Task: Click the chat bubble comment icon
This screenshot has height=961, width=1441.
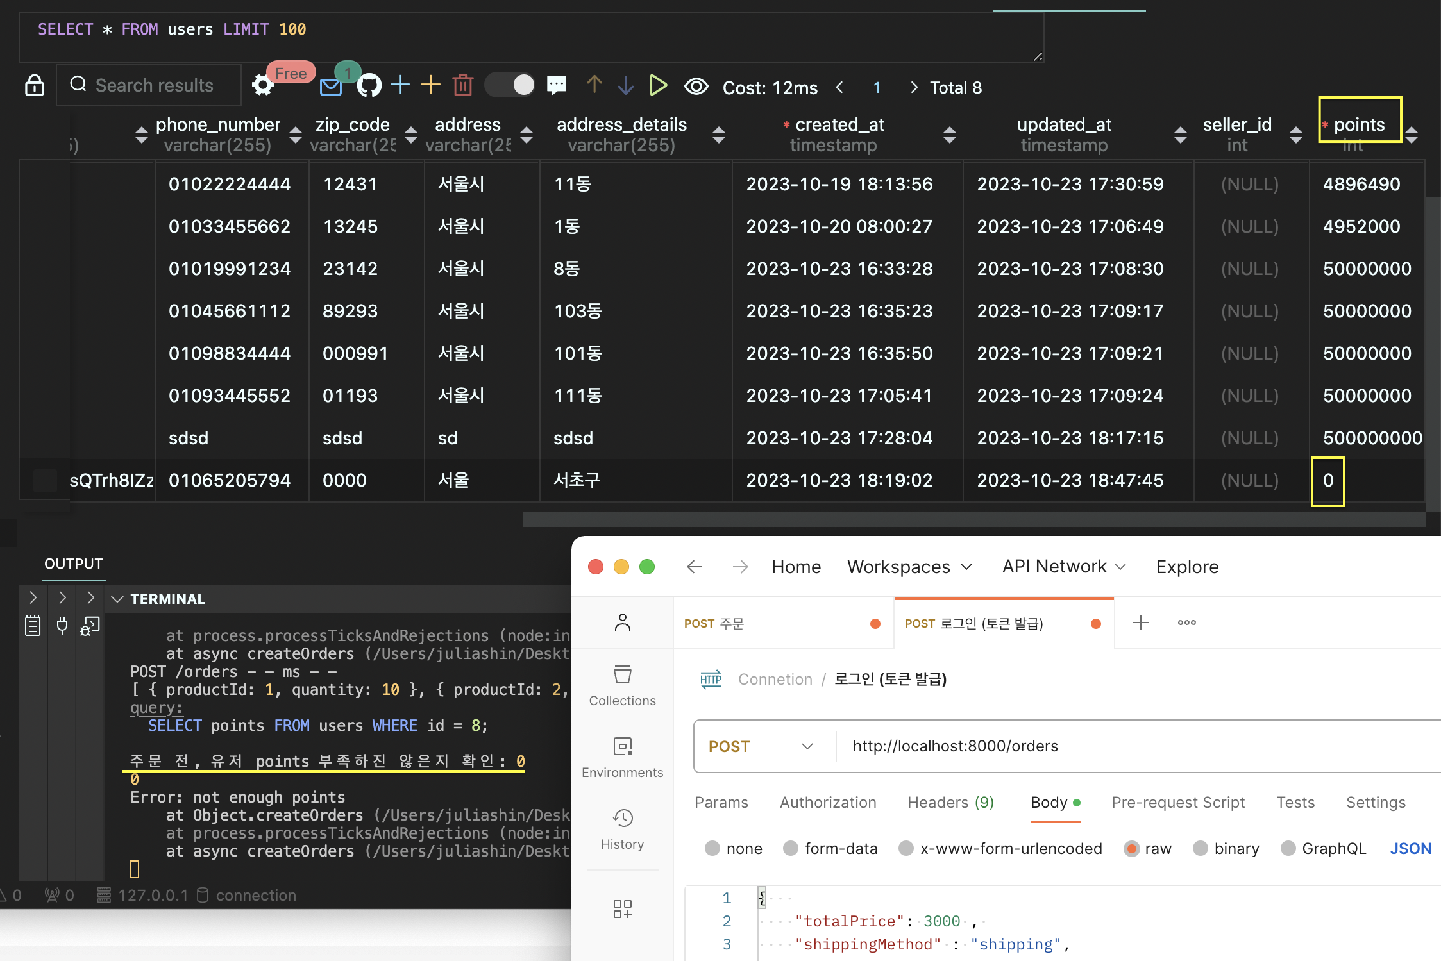Action: click(x=556, y=85)
